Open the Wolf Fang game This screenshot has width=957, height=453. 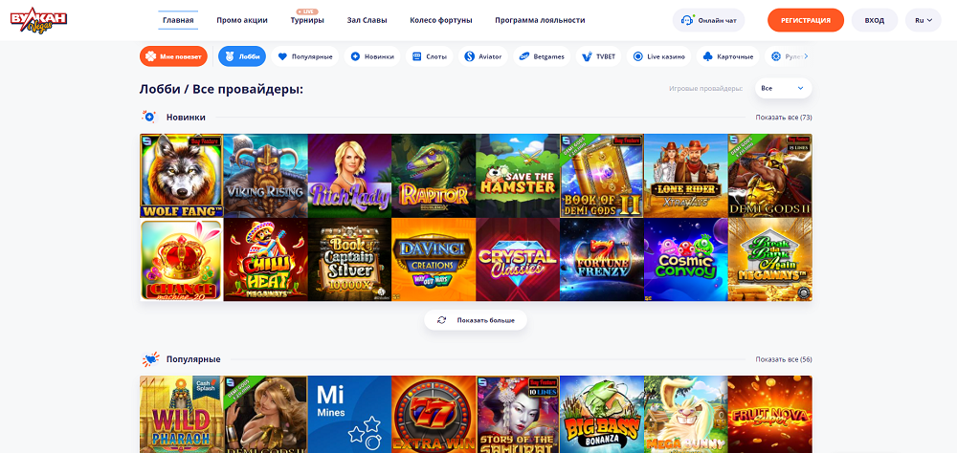point(181,176)
